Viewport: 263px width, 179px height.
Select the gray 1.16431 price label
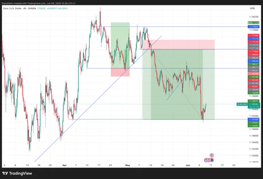pos(254,70)
